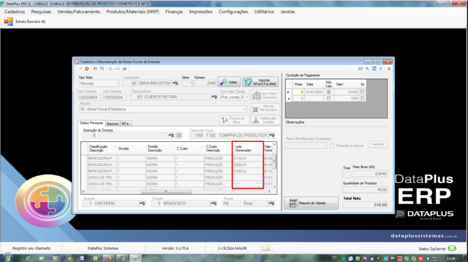Toggle Não Calc. checkbox in the empty payment row
Image resolution: width=468 pixels, height=262 pixels.
tap(329, 99)
